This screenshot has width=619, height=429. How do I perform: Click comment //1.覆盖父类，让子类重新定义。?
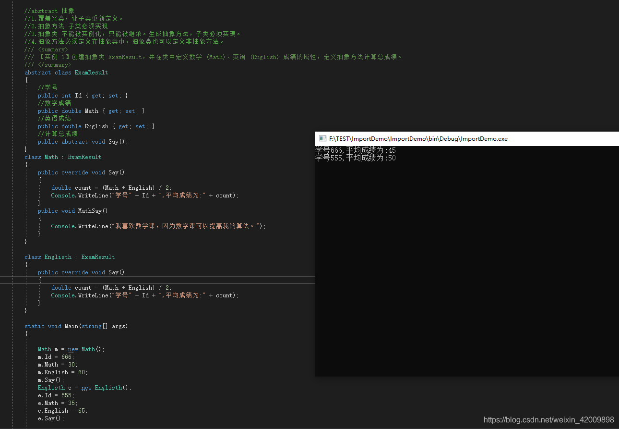point(74,18)
